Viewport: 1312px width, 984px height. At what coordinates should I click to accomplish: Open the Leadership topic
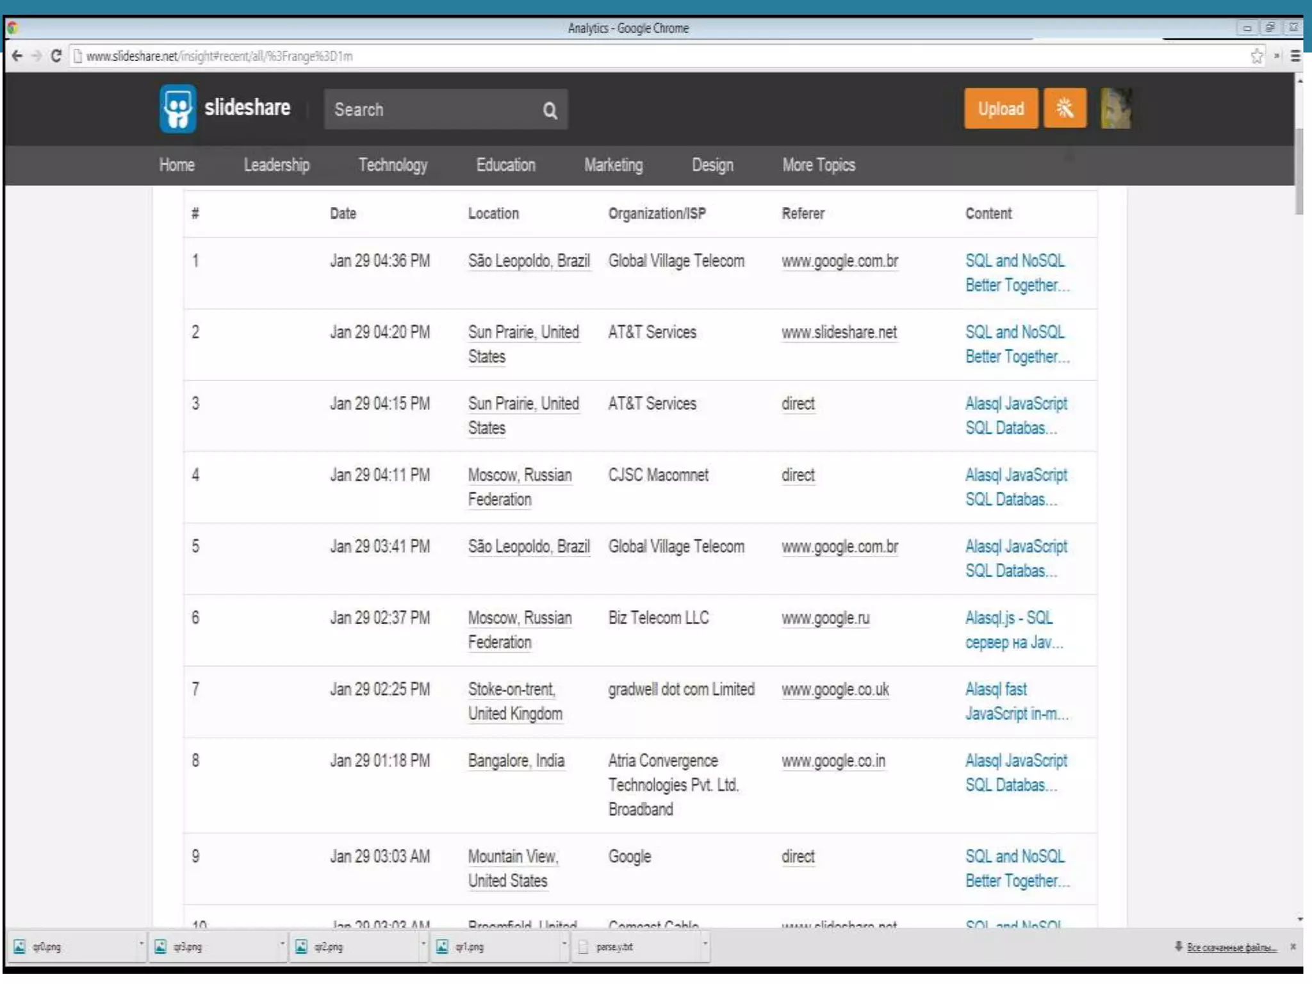point(277,165)
